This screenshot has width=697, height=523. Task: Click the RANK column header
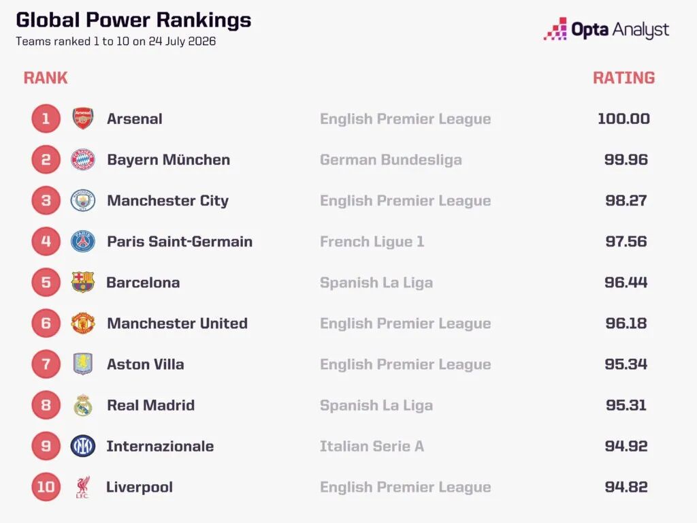[46, 78]
